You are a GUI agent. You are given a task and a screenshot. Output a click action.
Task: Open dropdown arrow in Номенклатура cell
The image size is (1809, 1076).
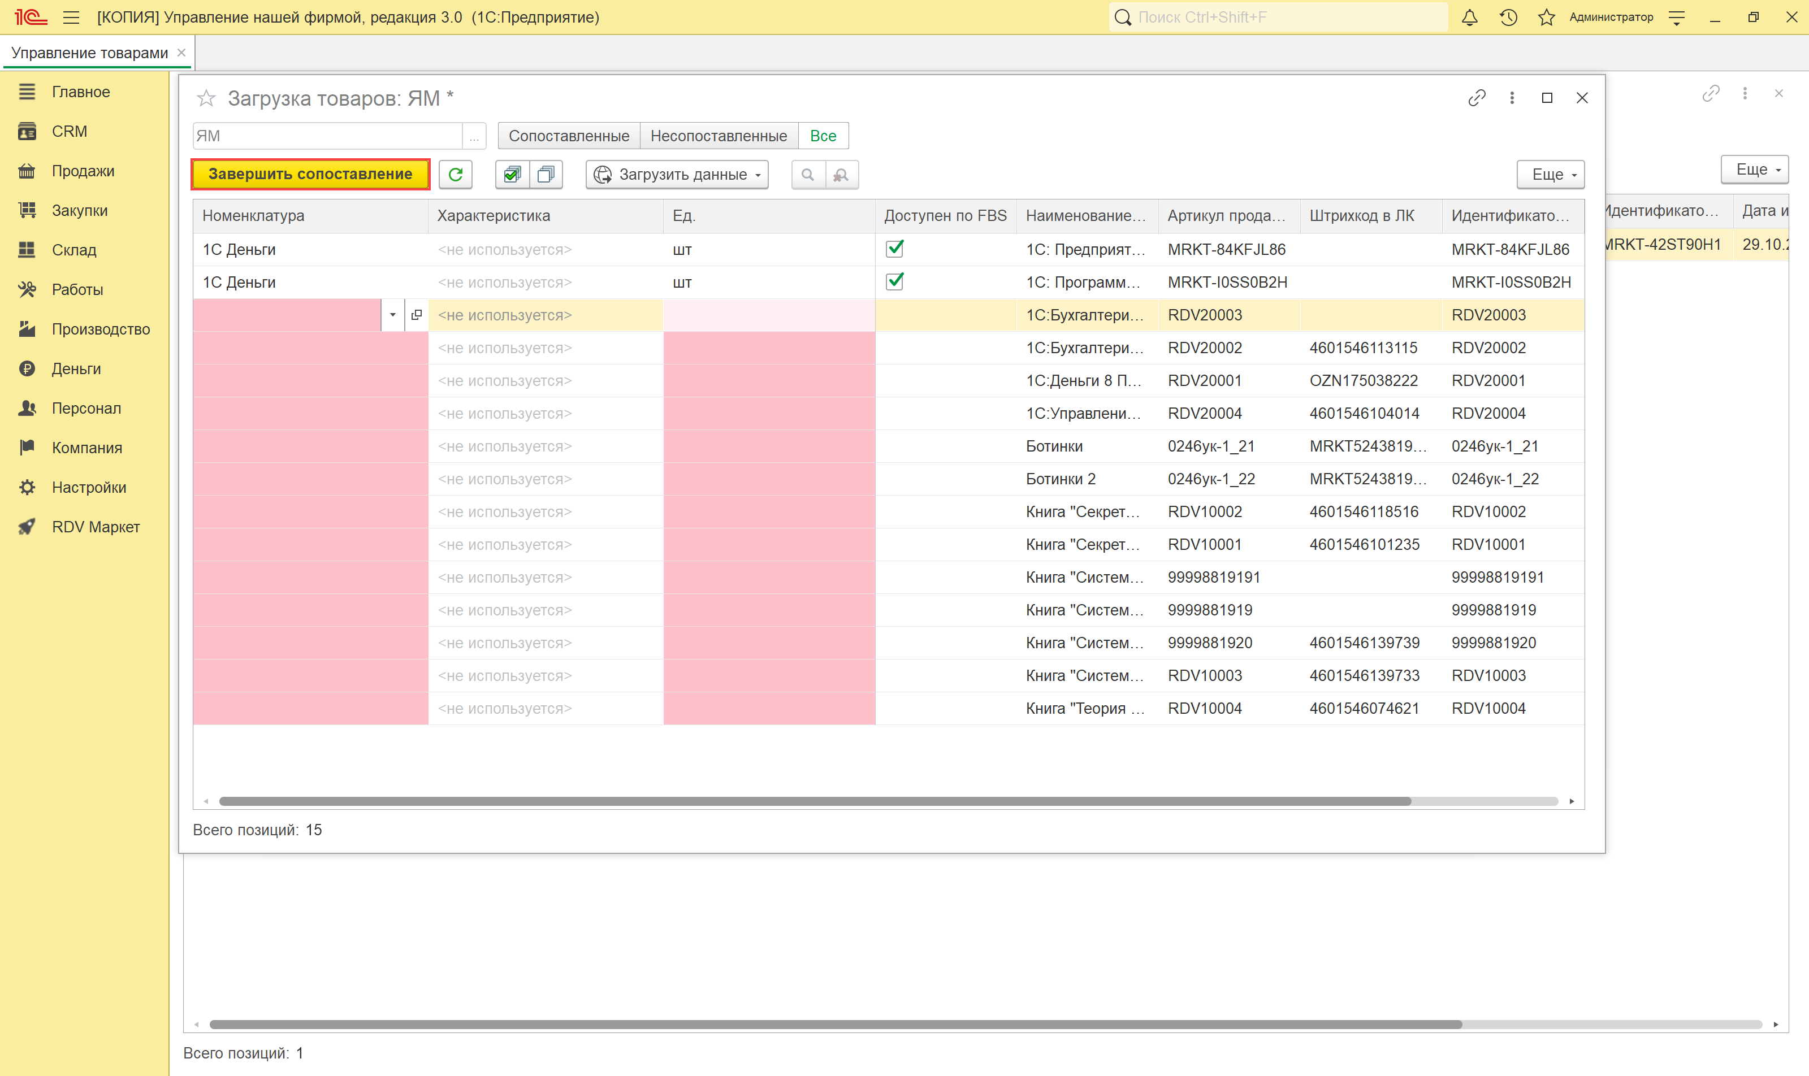click(x=392, y=315)
